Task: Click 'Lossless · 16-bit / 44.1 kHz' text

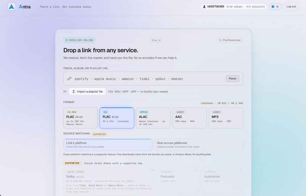Action: [222, 103]
